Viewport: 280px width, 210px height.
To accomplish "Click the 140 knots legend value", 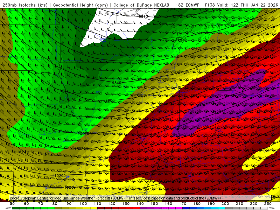I will tap(140, 204).
